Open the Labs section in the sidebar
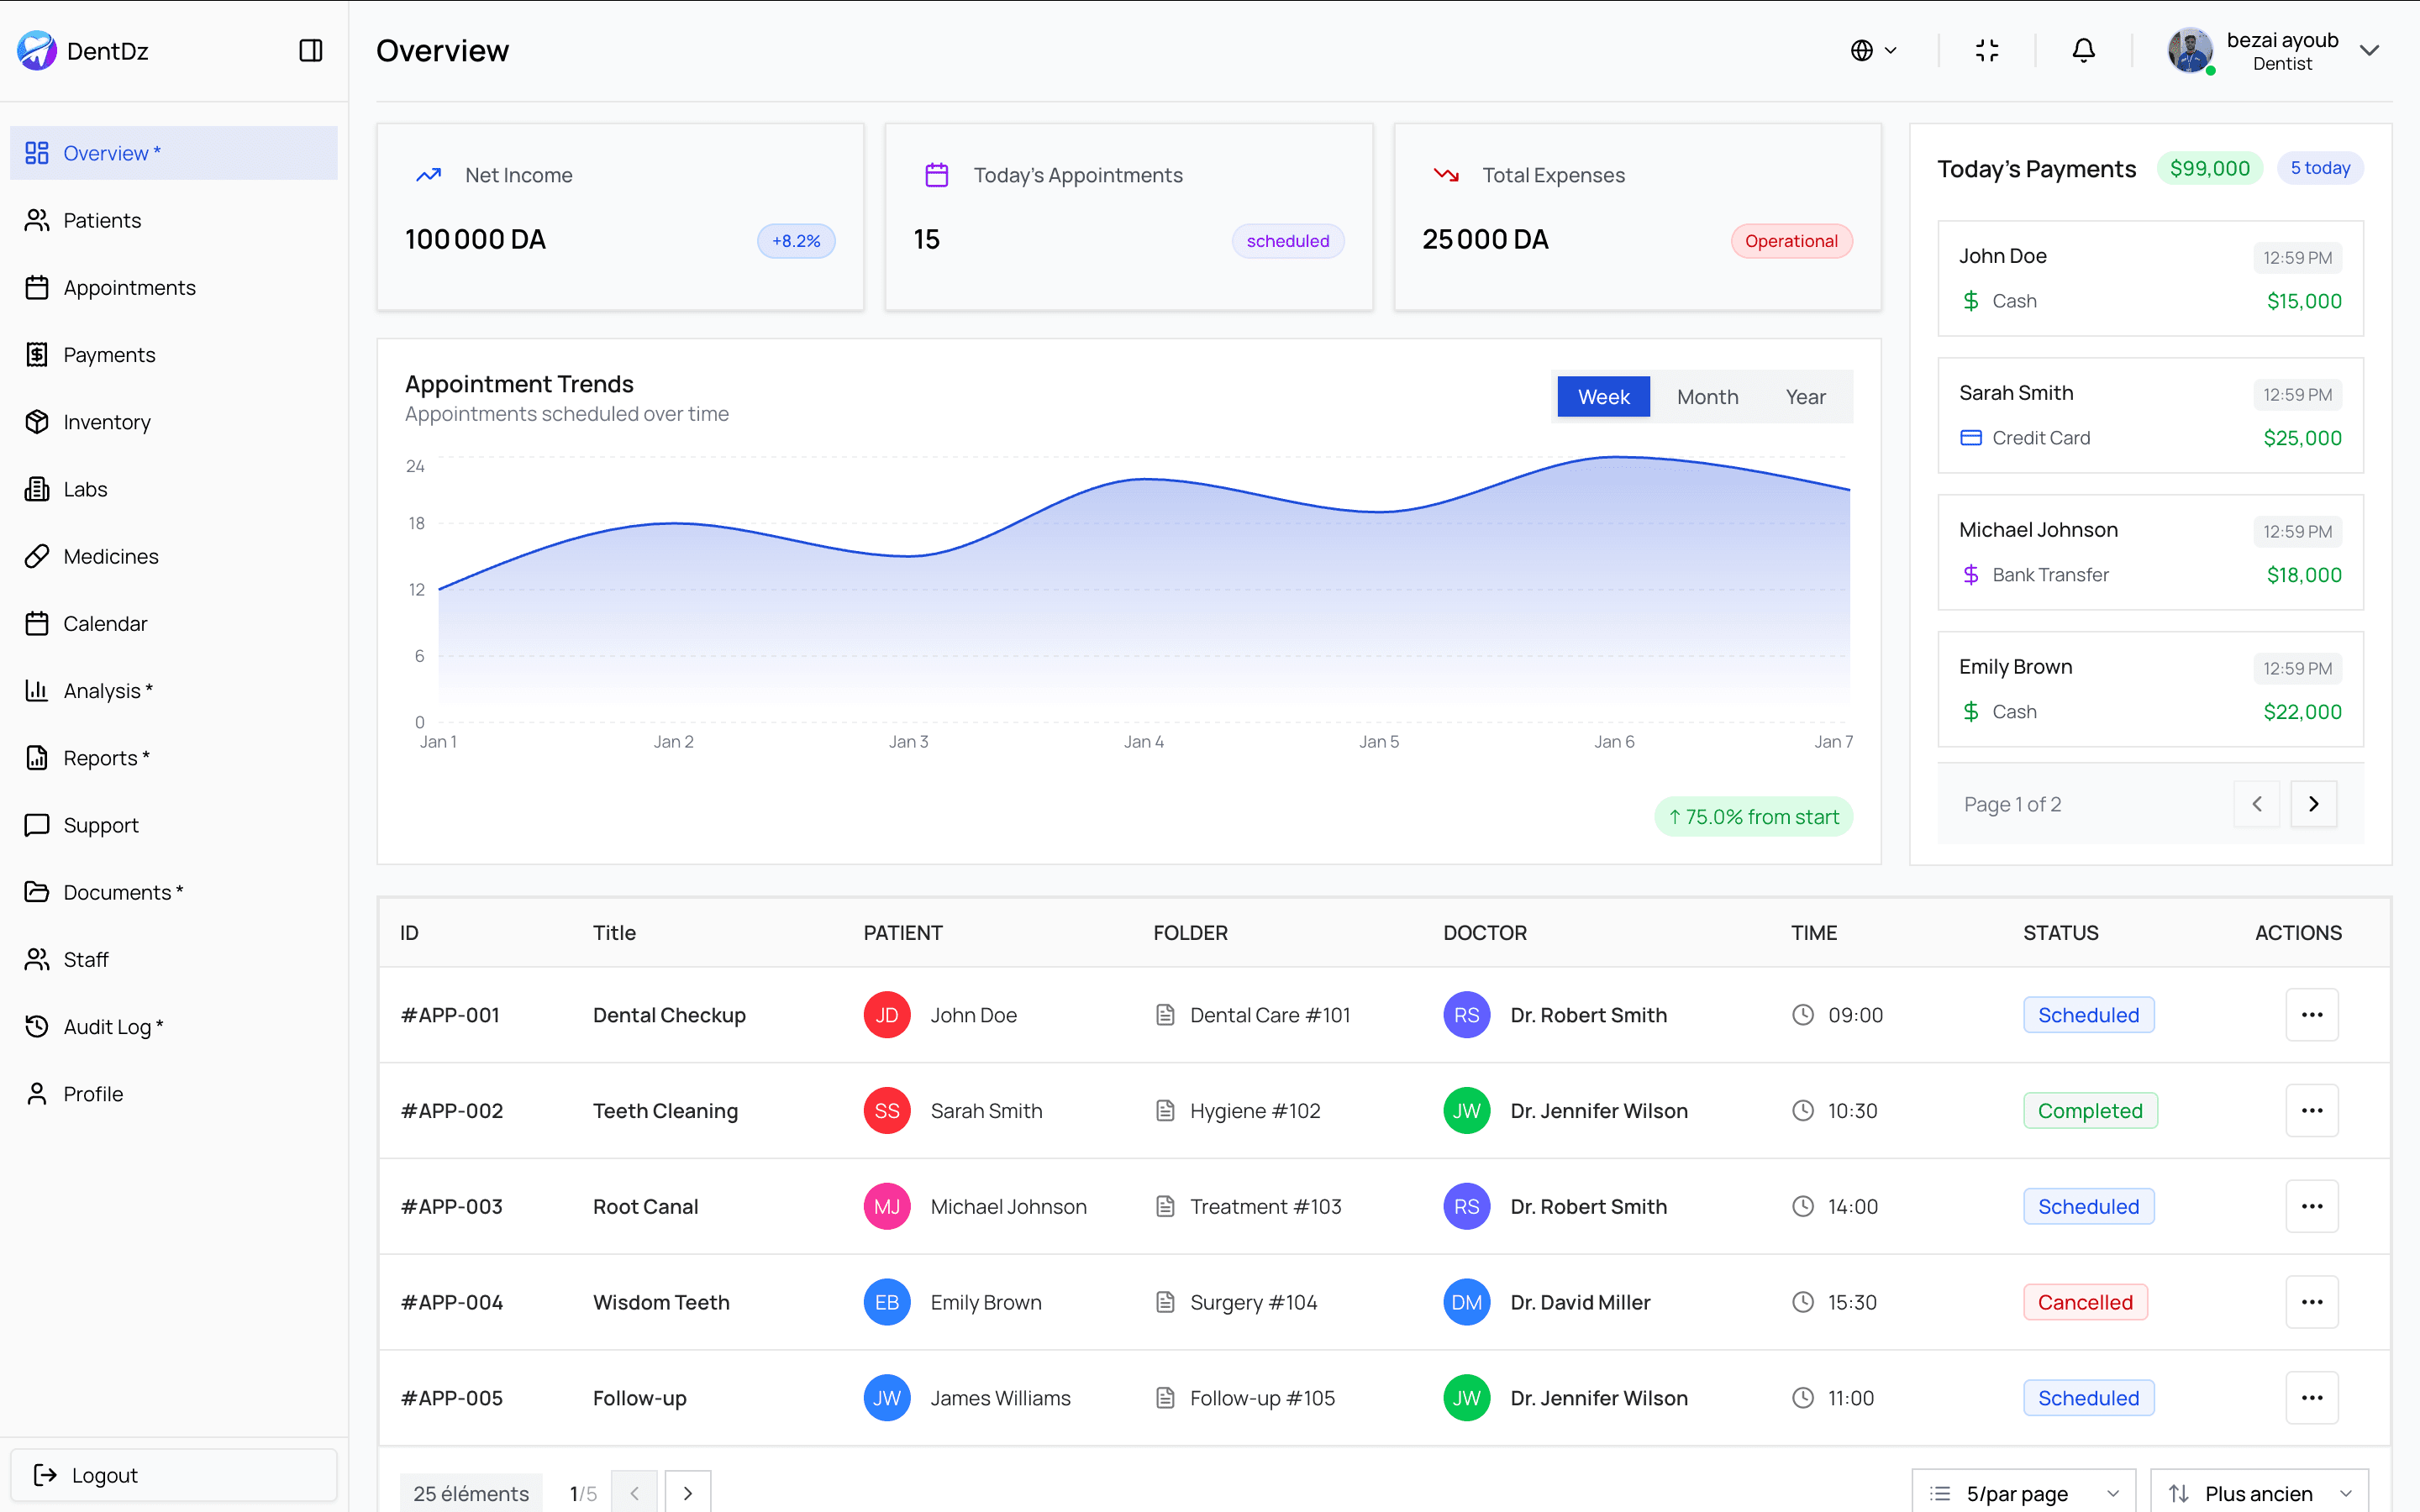Image resolution: width=2420 pixels, height=1512 pixels. [x=84, y=489]
